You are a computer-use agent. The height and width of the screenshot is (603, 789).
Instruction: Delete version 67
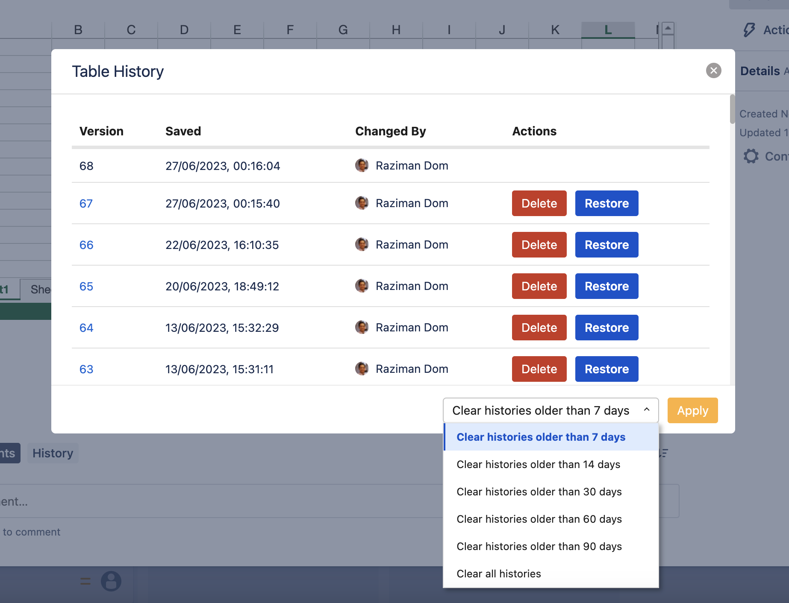(539, 203)
